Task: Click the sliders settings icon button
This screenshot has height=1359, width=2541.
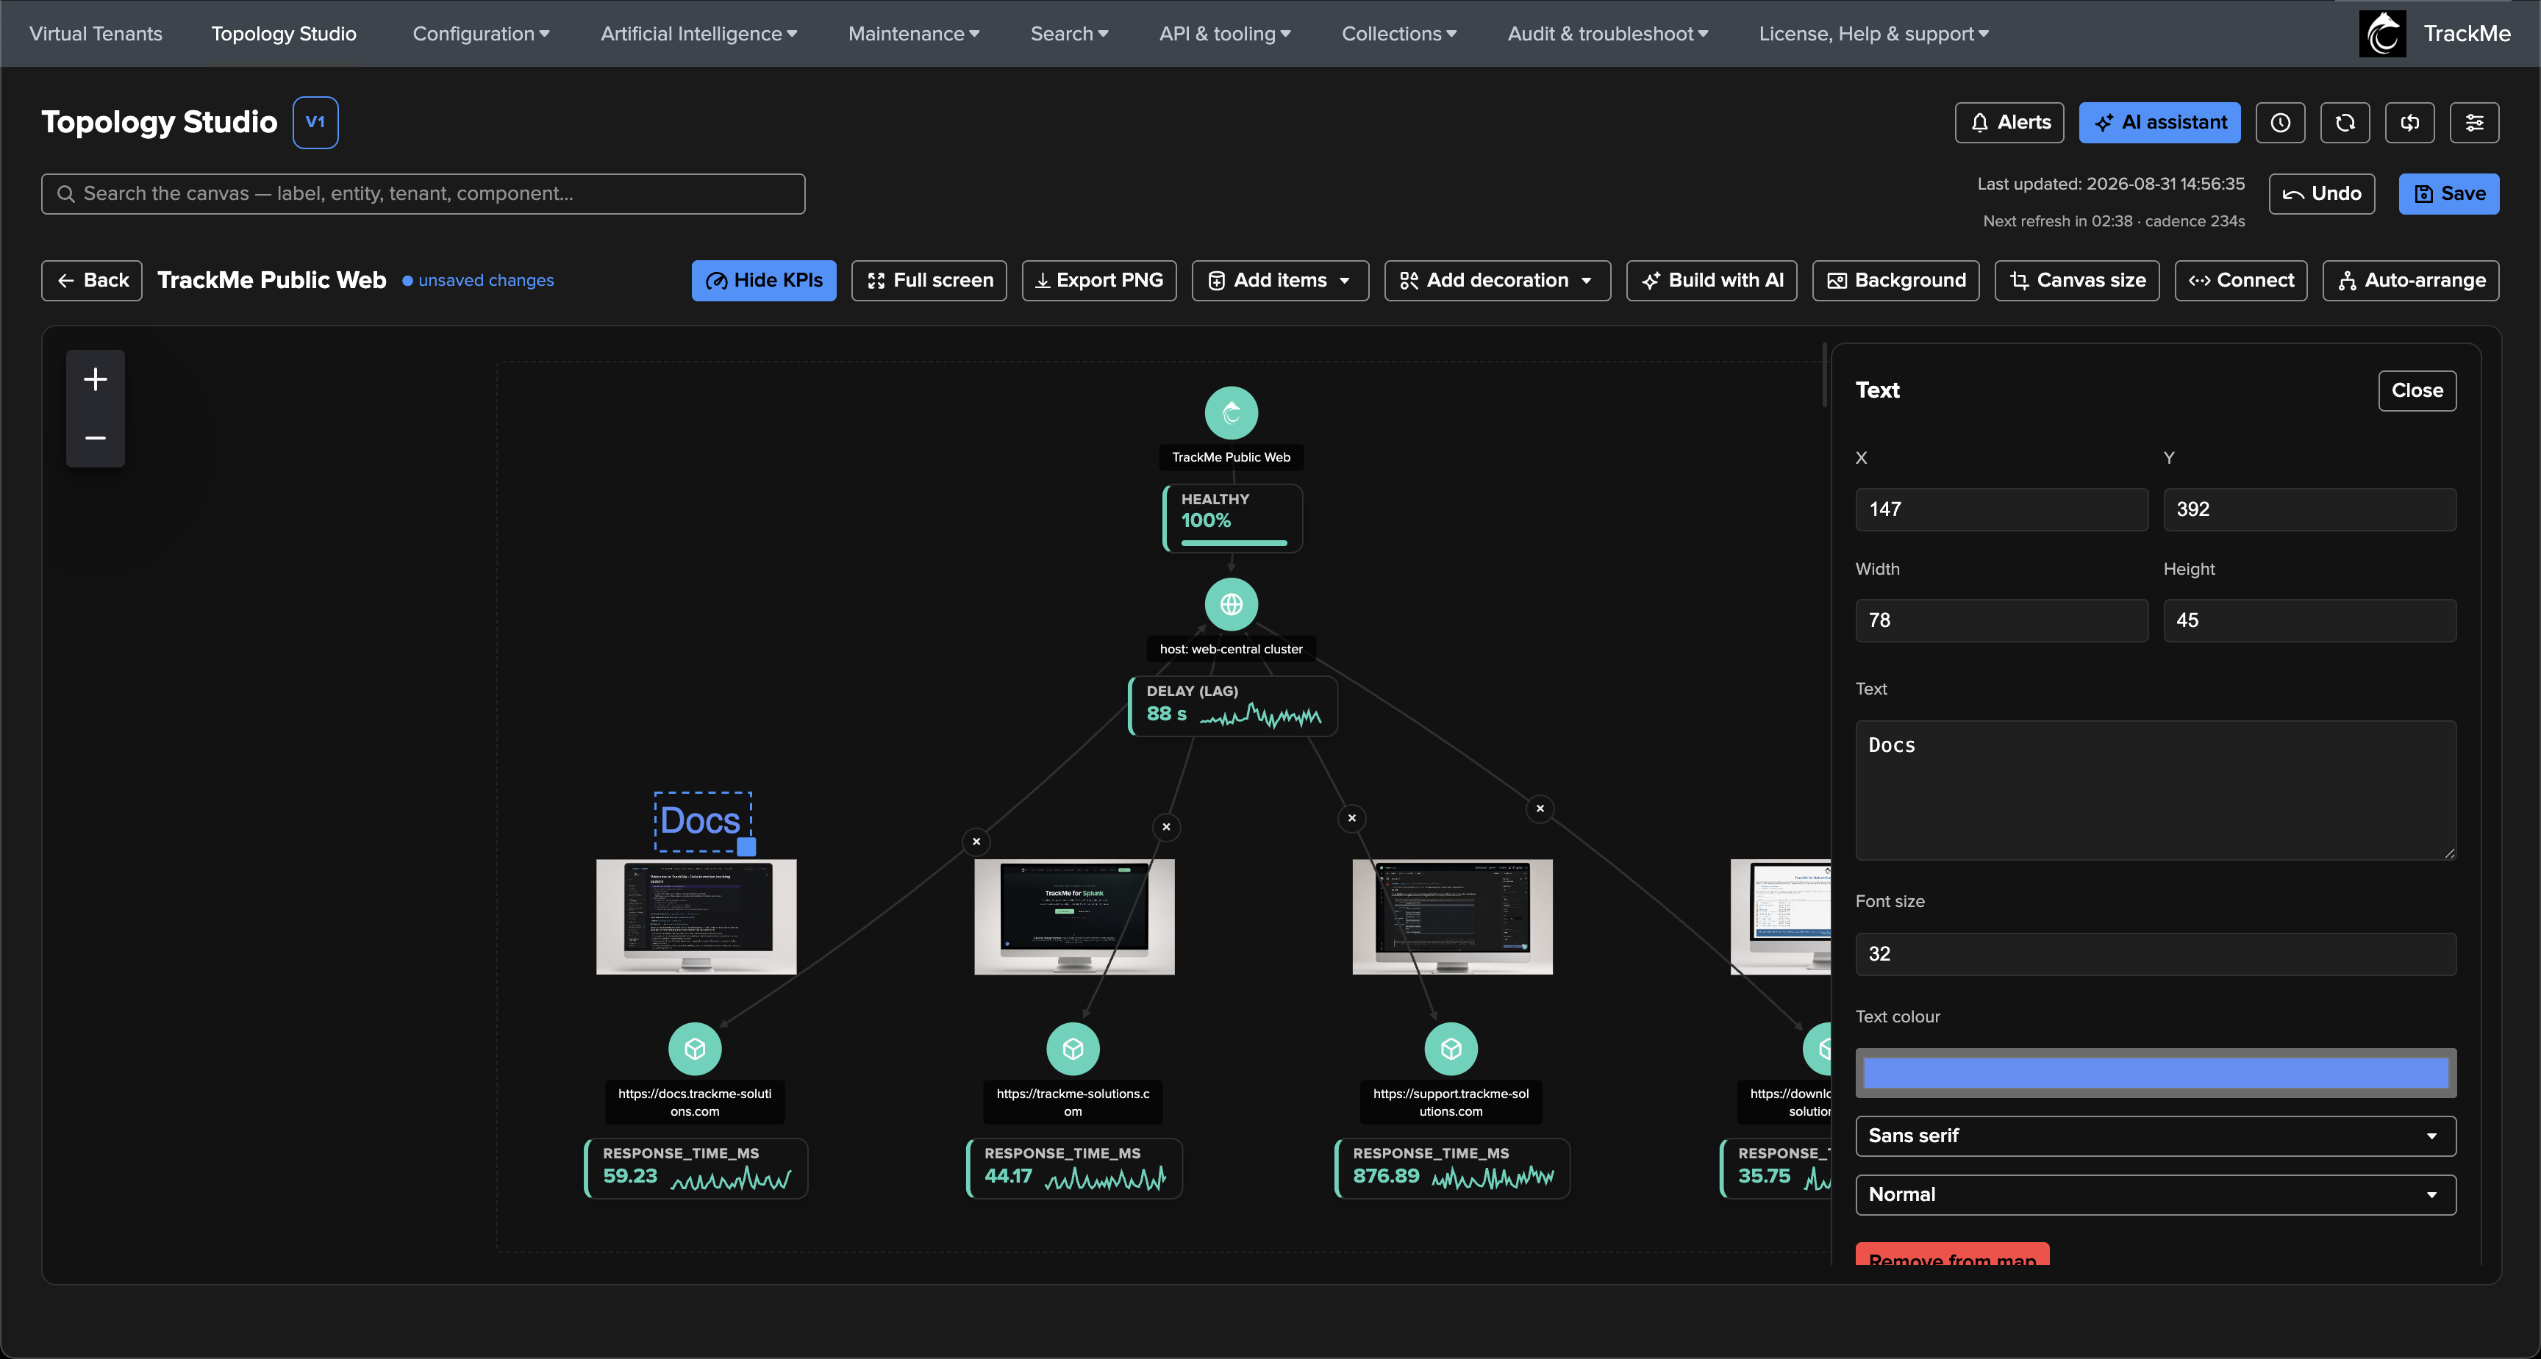Action: coord(2474,122)
